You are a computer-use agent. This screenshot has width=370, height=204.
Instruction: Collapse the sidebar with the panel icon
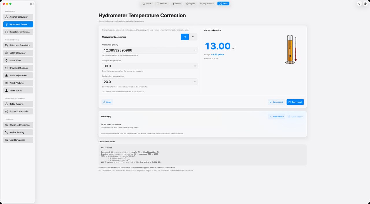[x=32, y=4]
